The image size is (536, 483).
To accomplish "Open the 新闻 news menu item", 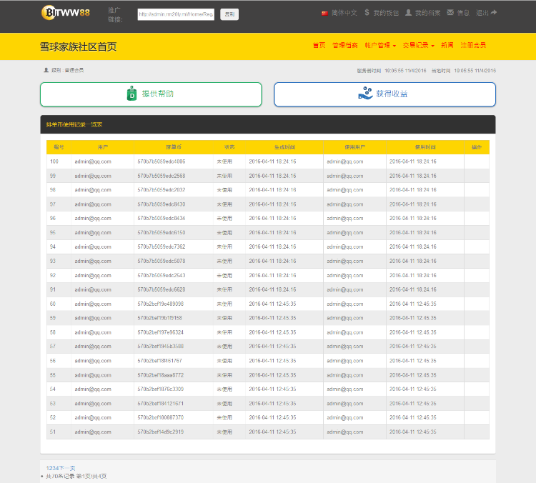I will [x=447, y=45].
